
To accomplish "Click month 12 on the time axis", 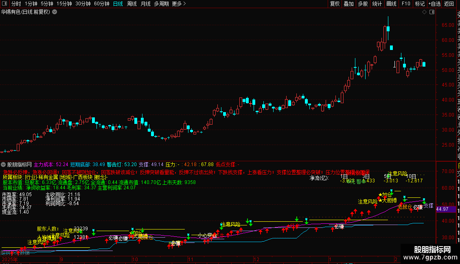I will (256, 260).
